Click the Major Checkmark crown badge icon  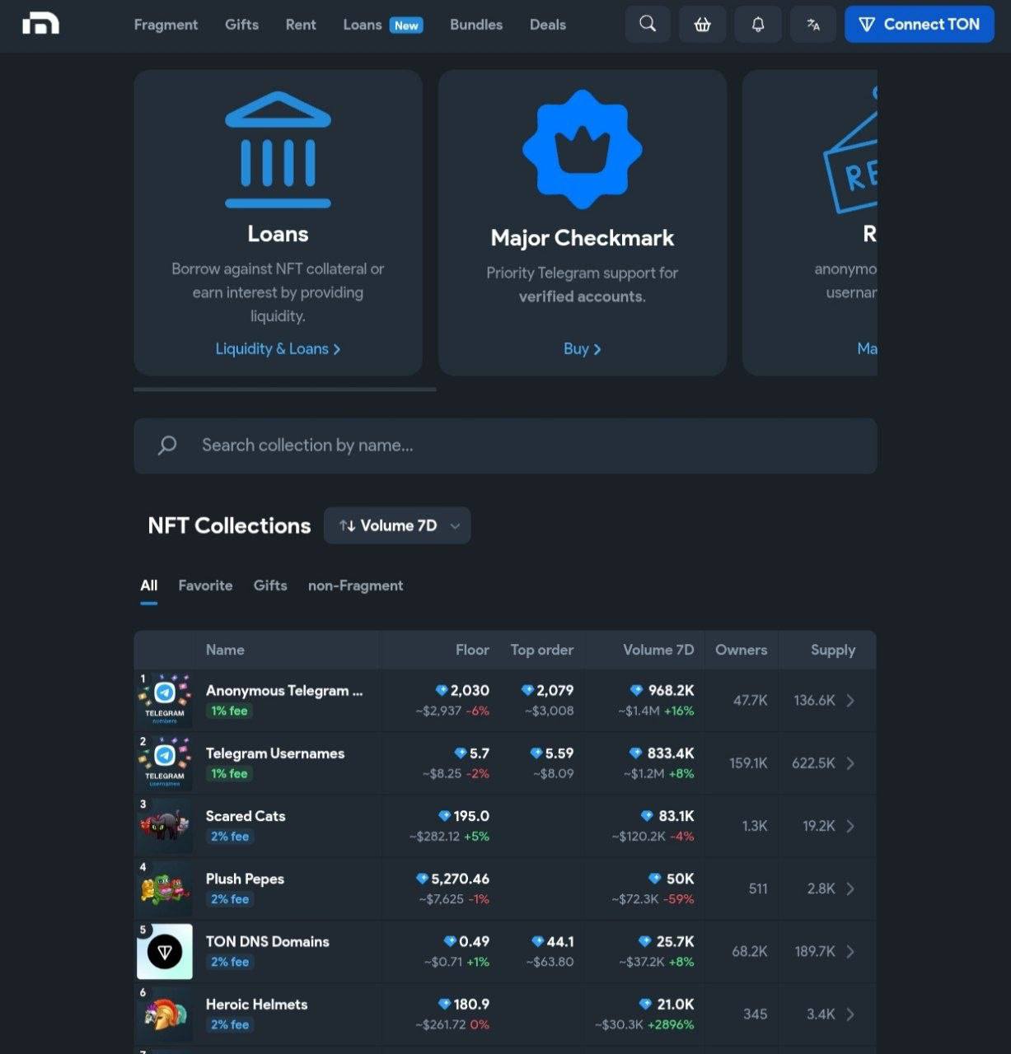coord(583,149)
